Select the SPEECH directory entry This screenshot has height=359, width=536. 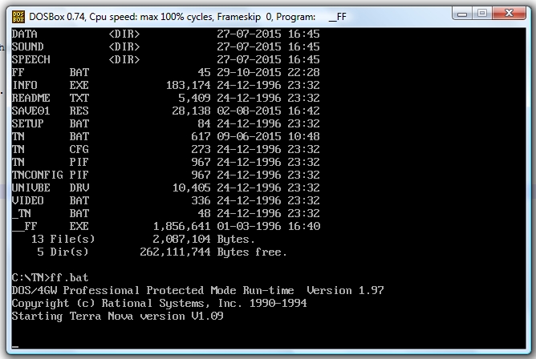pyautogui.click(x=166, y=60)
